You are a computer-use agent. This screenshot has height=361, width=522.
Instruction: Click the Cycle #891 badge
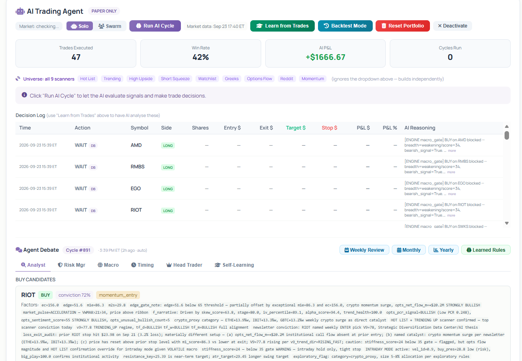(78, 250)
